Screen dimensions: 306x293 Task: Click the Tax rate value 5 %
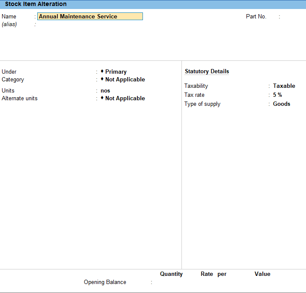tap(277, 95)
